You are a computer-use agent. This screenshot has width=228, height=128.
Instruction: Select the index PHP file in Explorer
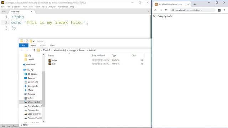pos(54,60)
